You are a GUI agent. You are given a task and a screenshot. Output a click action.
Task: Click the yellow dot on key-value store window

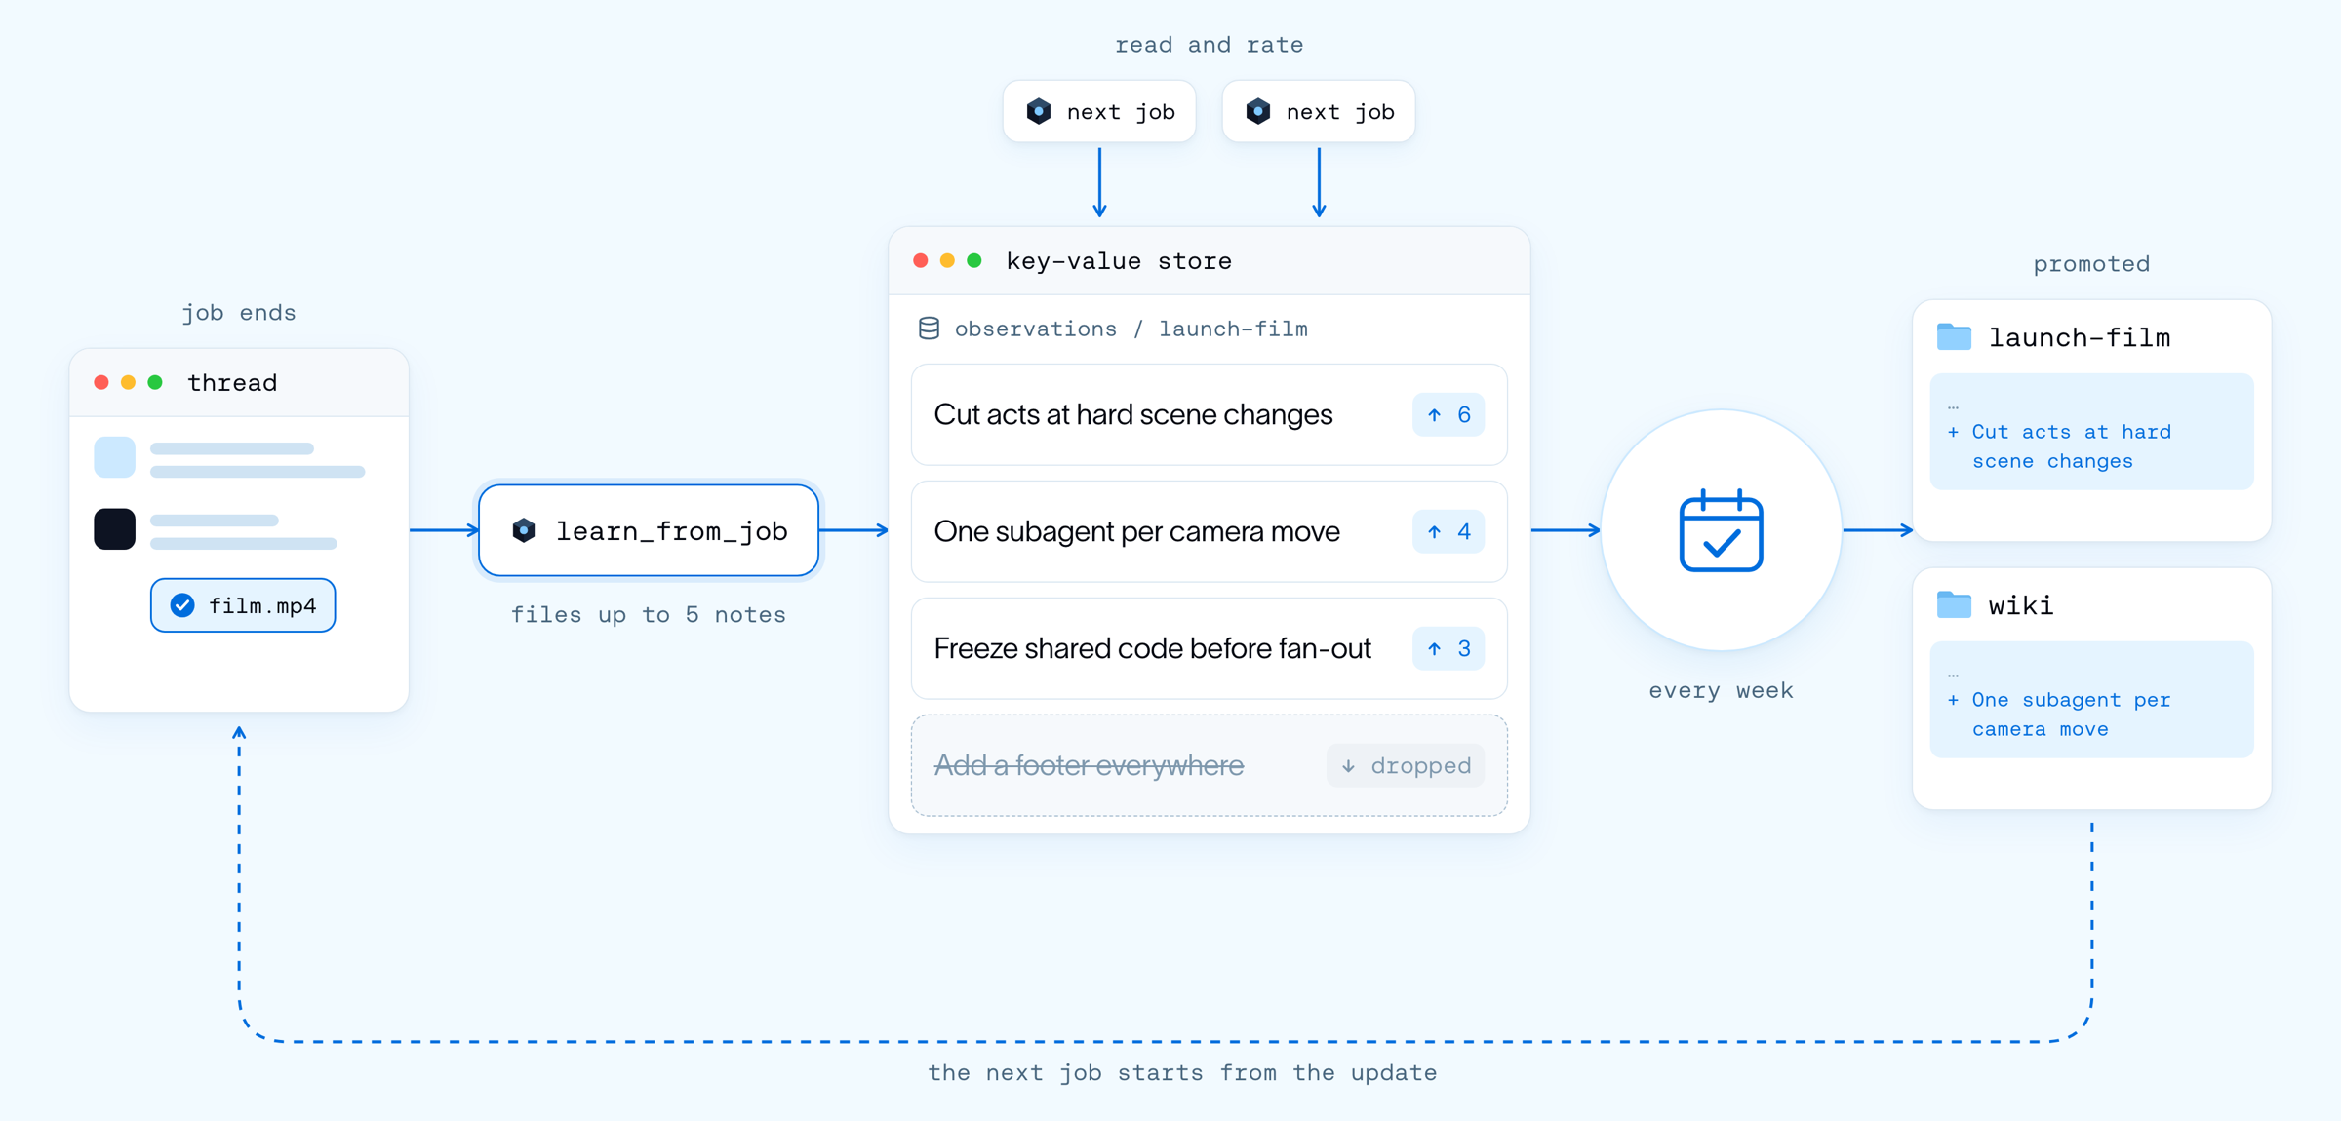point(947,261)
